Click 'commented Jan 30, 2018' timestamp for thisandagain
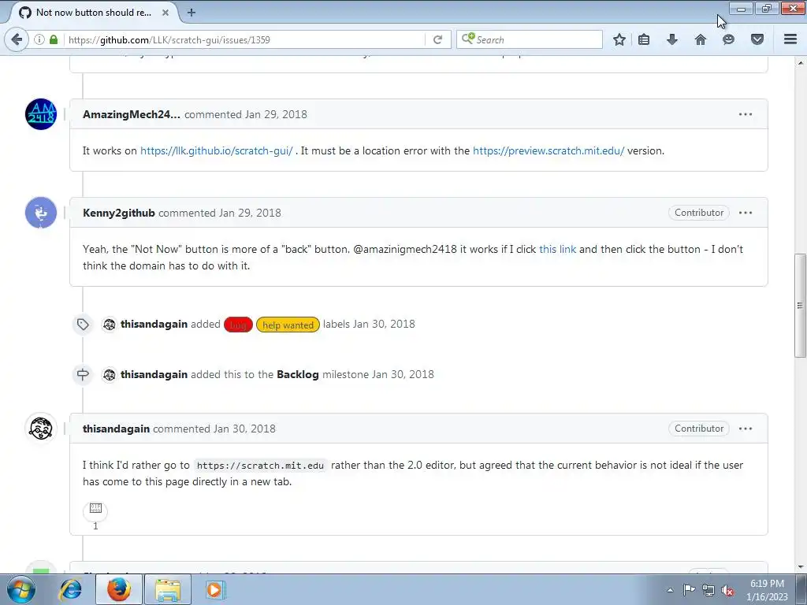Viewport: 807px width, 605px height. point(214,429)
